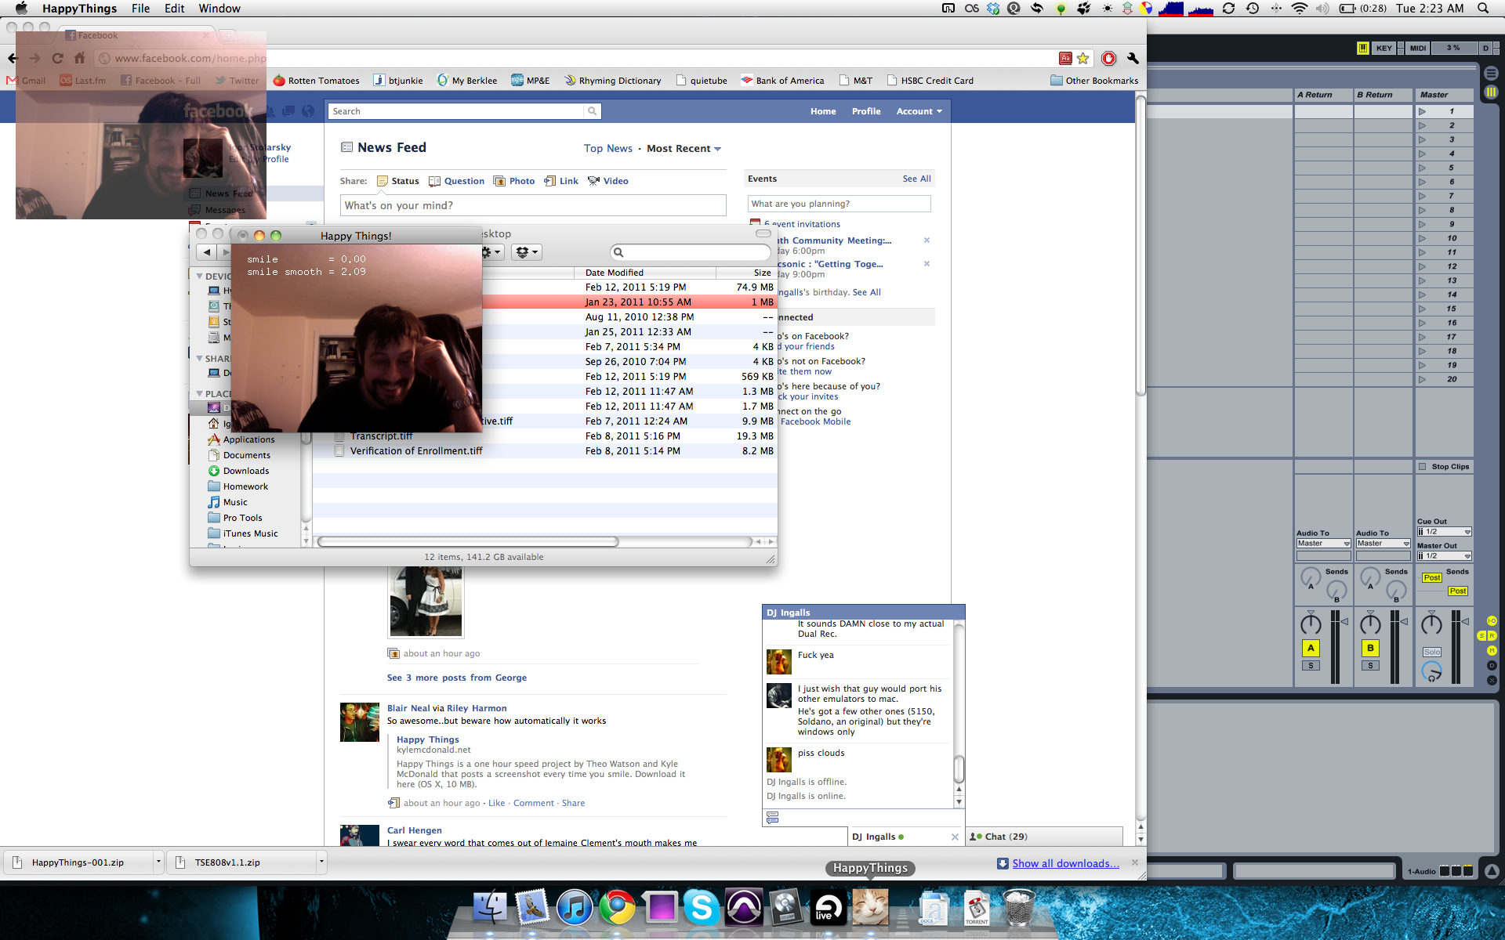The width and height of the screenshot is (1505, 940).
Task: Click Show all downloads link
Action: pos(1065,863)
